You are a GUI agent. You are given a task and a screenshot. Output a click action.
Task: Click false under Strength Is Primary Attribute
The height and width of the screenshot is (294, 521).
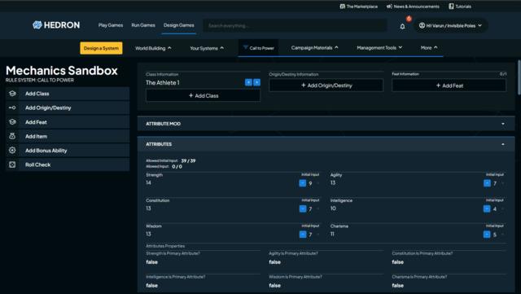[x=152, y=262]
